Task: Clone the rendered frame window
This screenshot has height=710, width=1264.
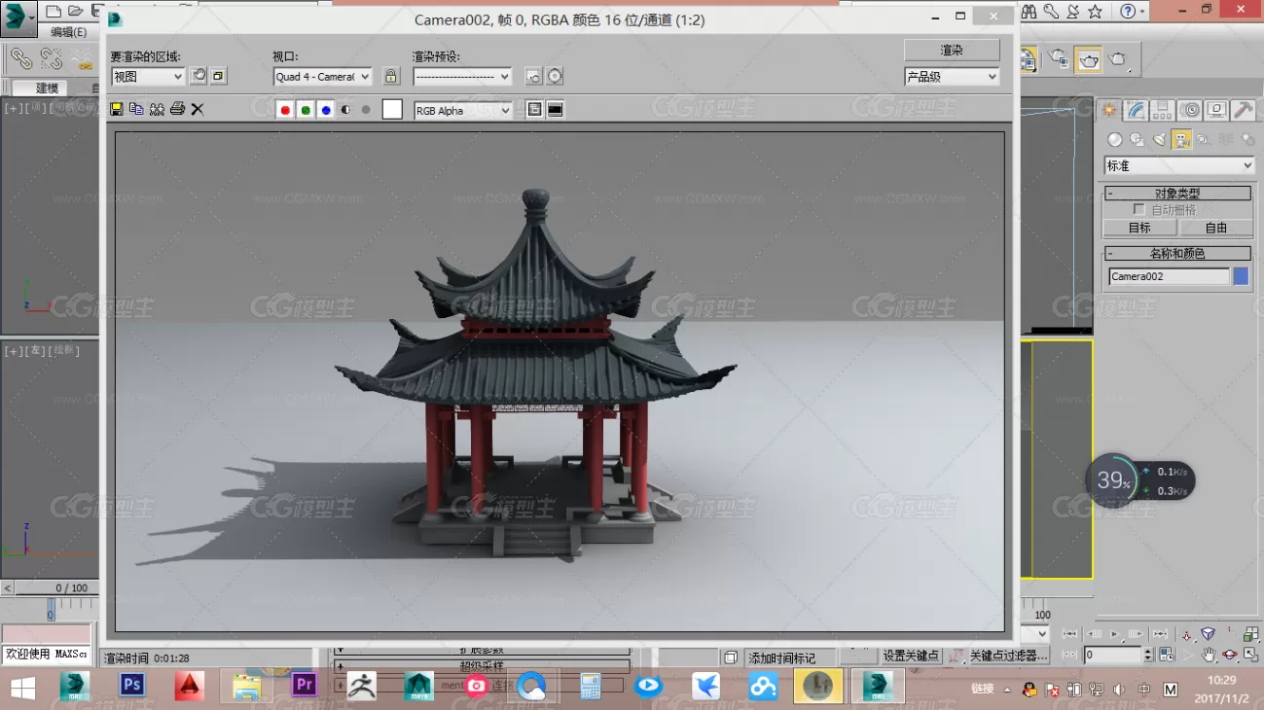Action: 157,109
